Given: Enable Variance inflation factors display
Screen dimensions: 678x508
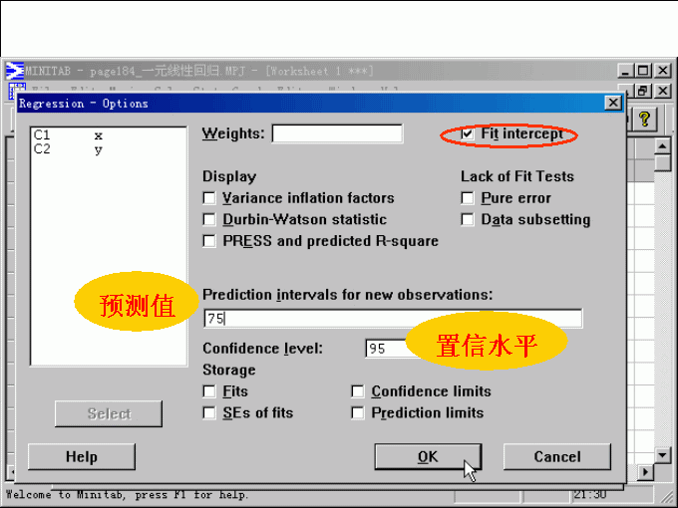Looking at the screenshot, I should coord(209,198).
